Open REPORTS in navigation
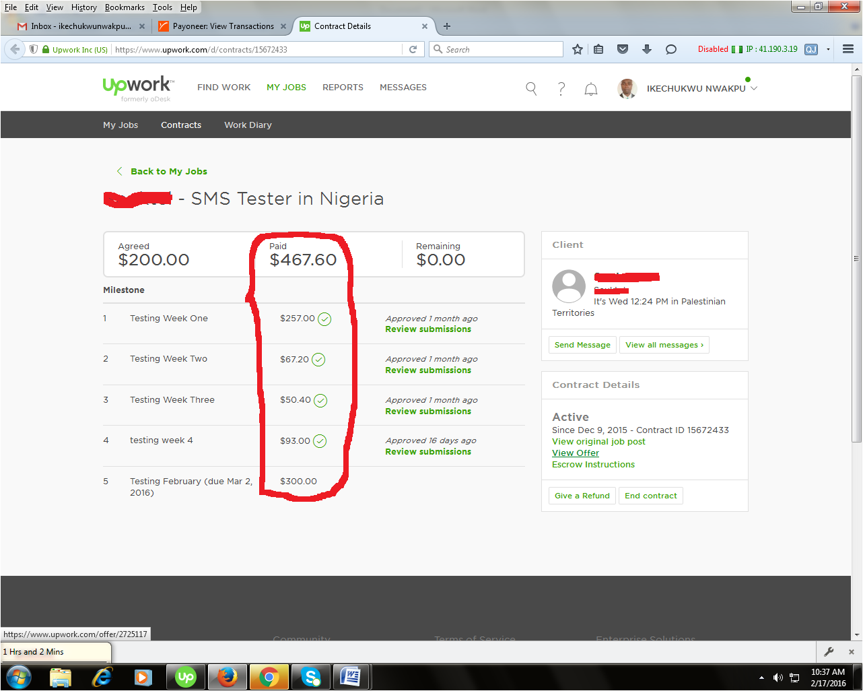 point(343,88)
